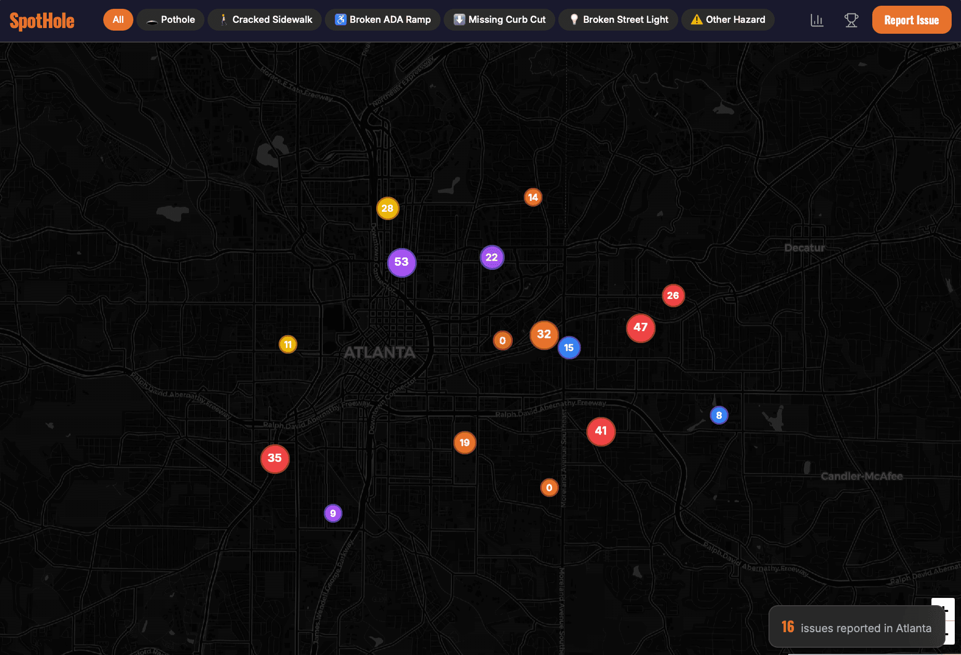961x655 pixels.
Task: Select the Other Hazard category tab
Action: click(727, 19)
